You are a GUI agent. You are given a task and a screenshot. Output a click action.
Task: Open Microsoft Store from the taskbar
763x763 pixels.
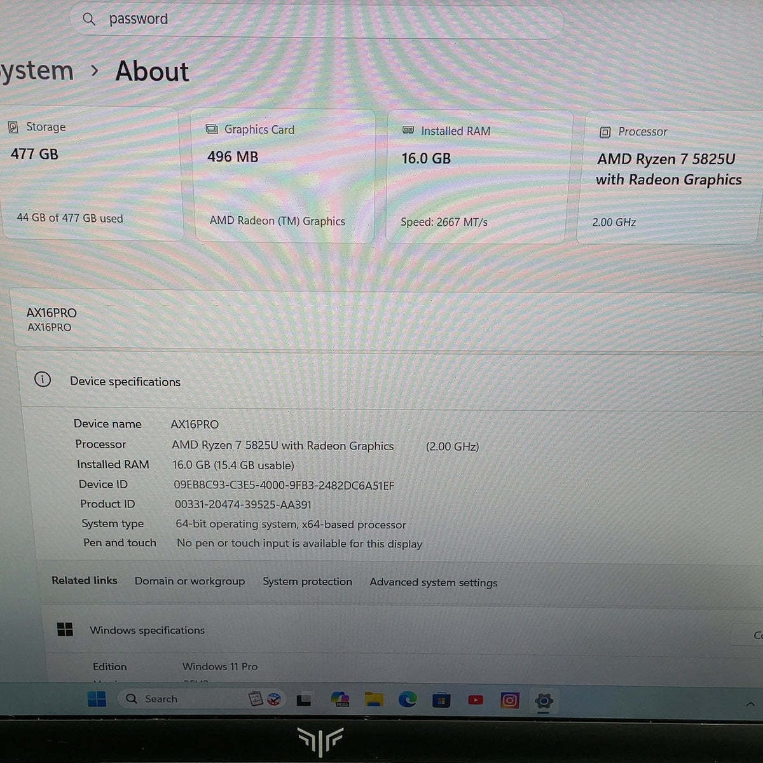click(441, 701)
